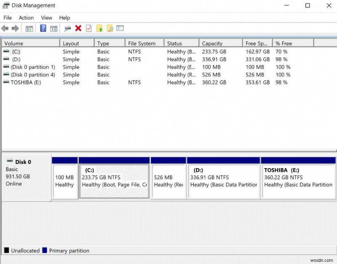Image resolution: width=337 pixels, height=264 pixels.
Task: Sort by the Volume column header
Action: [31, 43]
